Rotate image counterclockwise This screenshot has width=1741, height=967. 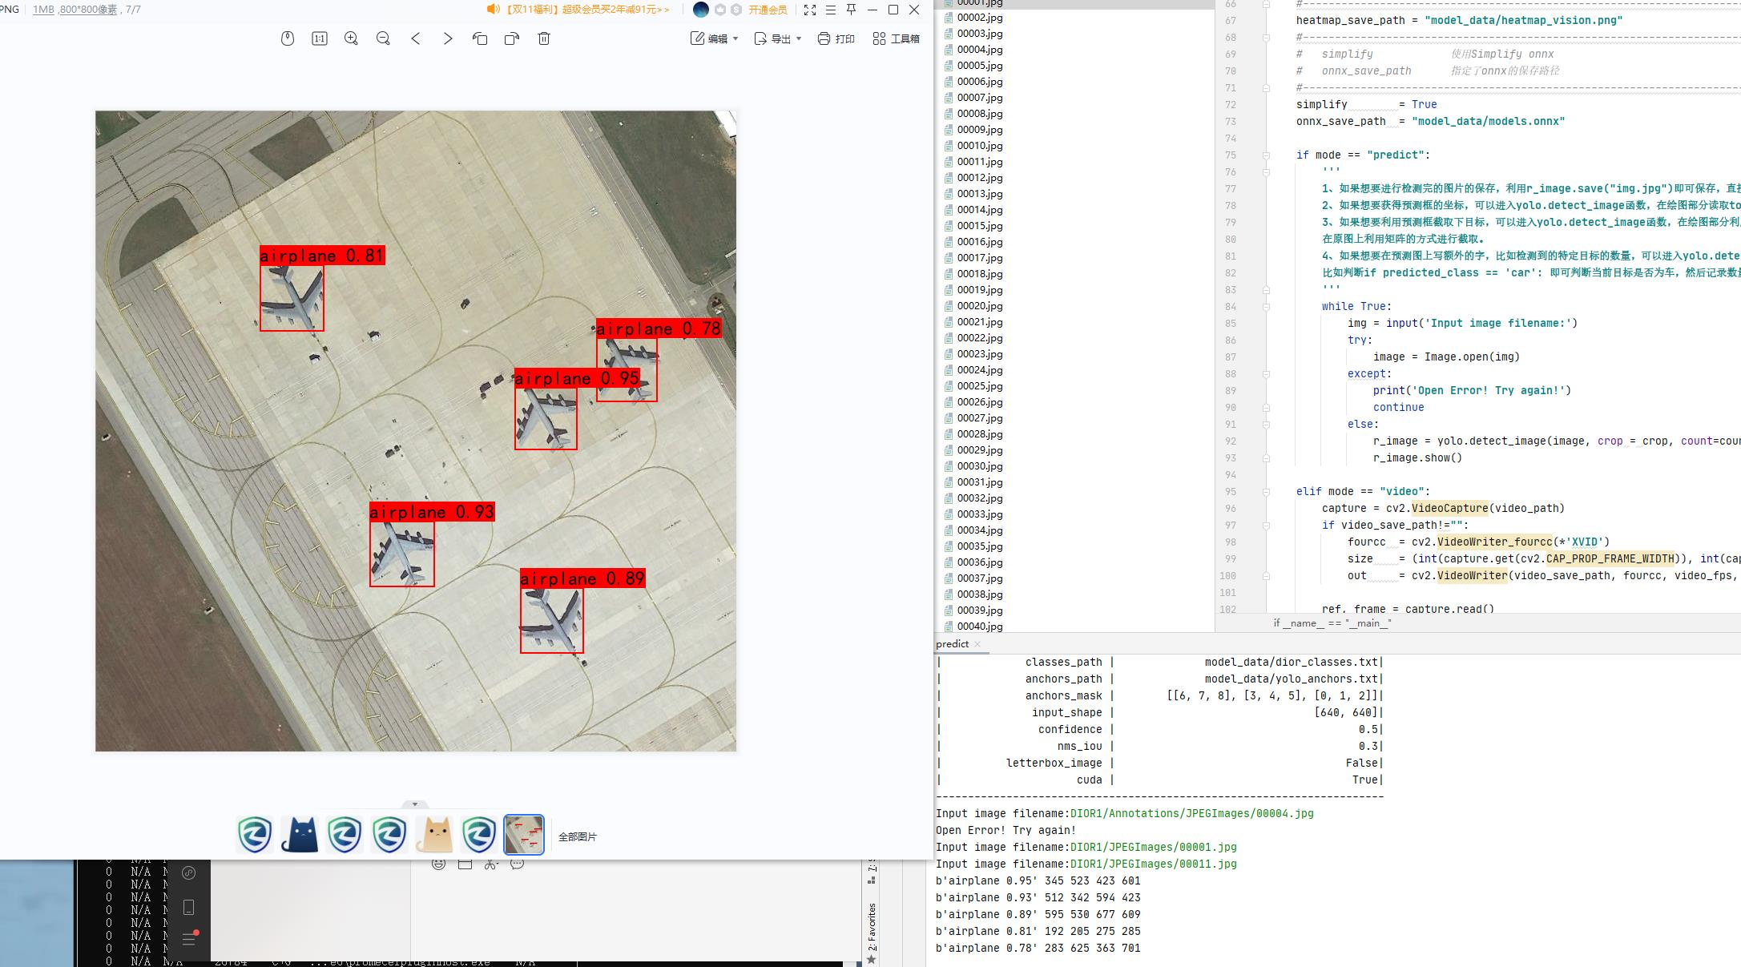tap(480, 38)
